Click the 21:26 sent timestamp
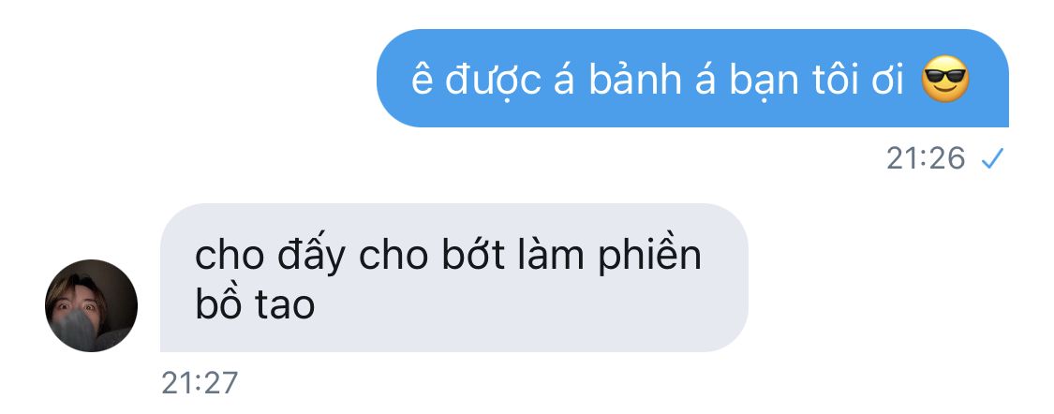 (x=926, y=158)
